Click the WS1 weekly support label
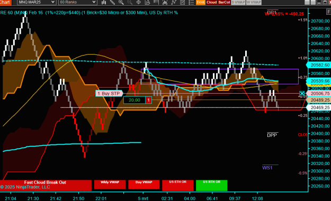331x201 pixels. [x=267, y=168]
